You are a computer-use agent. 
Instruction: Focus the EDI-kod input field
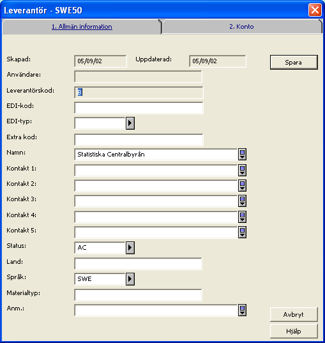click(139, 108)
